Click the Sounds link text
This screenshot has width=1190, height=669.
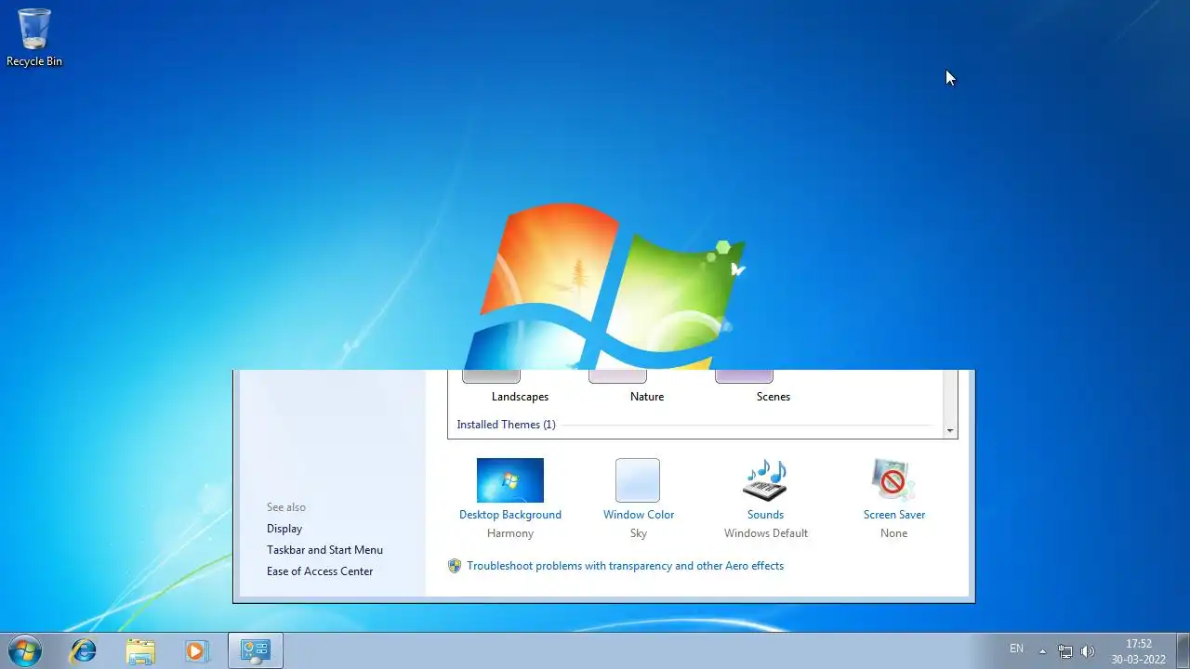765,515
